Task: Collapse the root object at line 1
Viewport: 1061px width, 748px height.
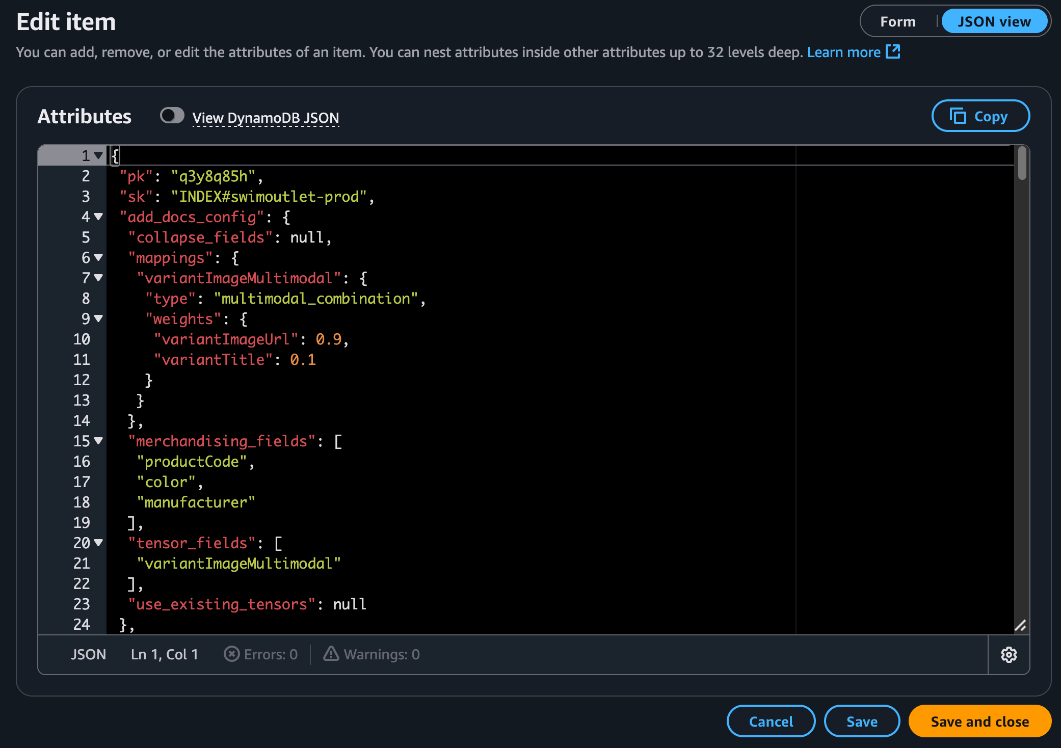Action: tap(98, 155)
